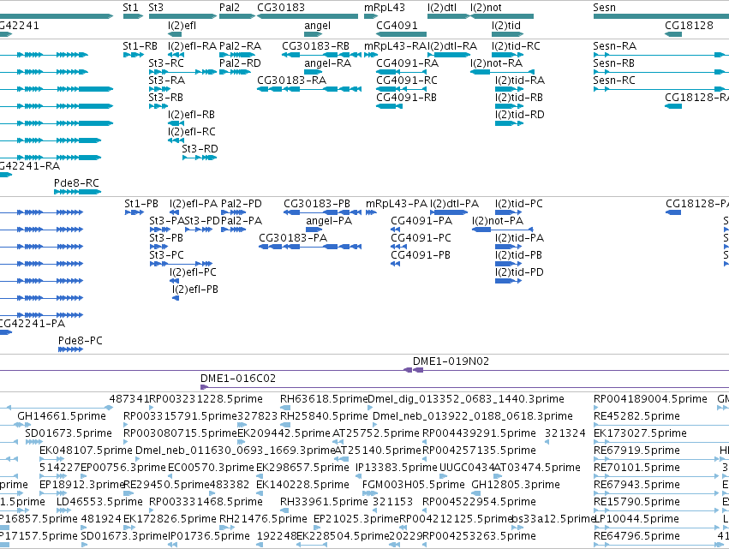729x549 pixels.
Task: Click protein angel-PA
Action: [x=314, y=230]
